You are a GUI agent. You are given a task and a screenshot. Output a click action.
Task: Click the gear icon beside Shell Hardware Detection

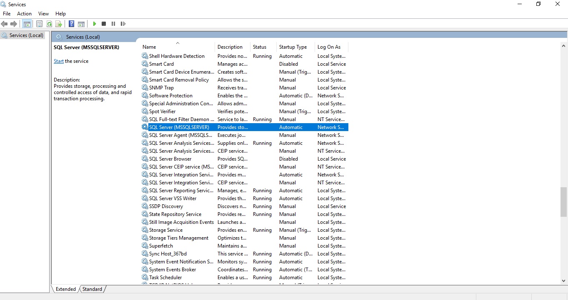(145, 56)
